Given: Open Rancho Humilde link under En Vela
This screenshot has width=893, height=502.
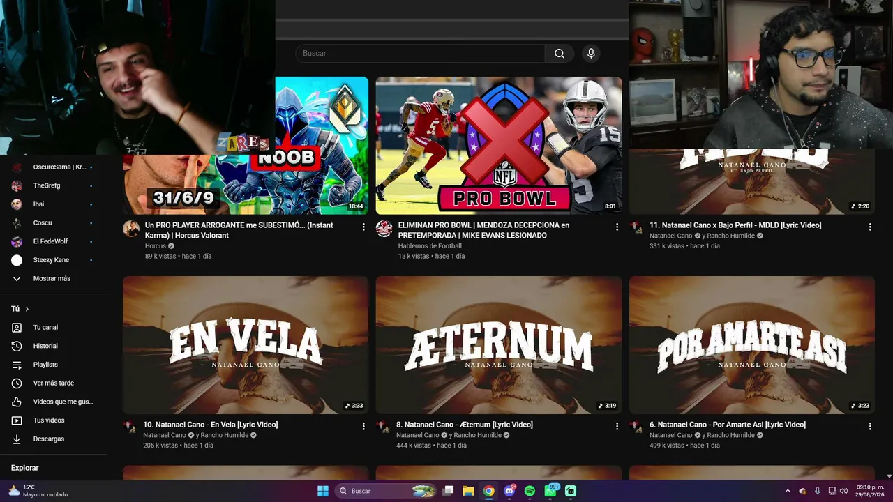Looking at the screenshot, I should click(x=224, y=435).
